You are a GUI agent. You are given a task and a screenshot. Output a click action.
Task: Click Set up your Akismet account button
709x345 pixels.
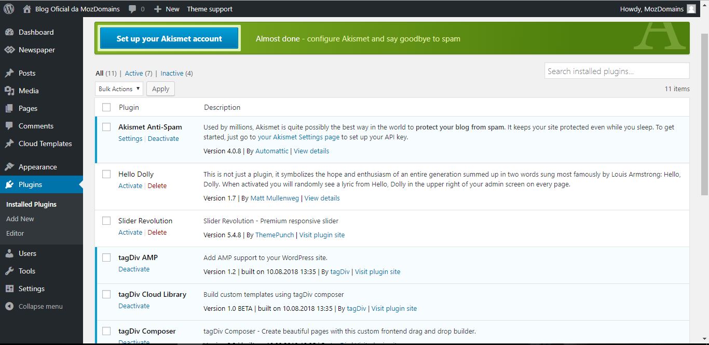point(169,38)
